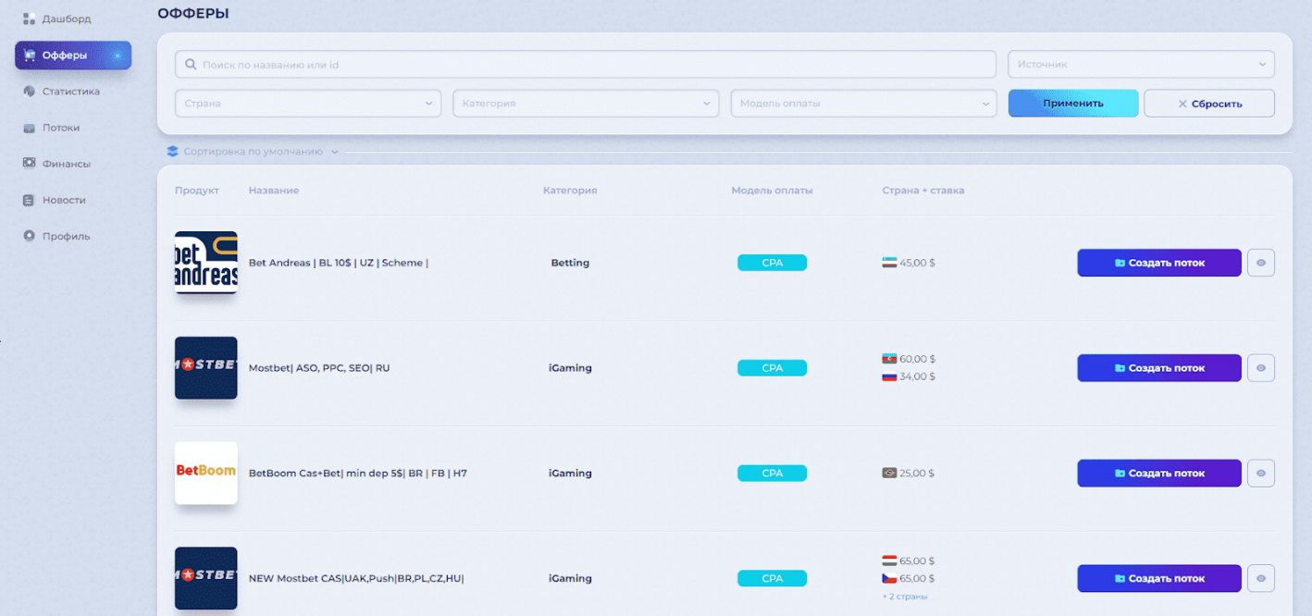Click the Azerbaijan flag next to 60,00 $
The height and width of the screenshot is (616, 1312).
889,359
